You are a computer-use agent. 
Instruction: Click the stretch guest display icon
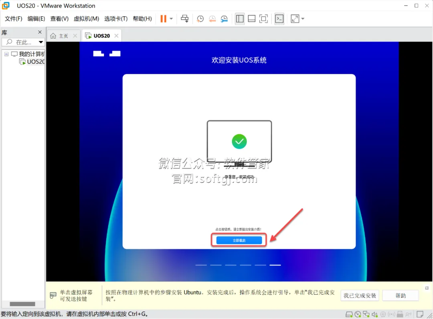[295, 19]
